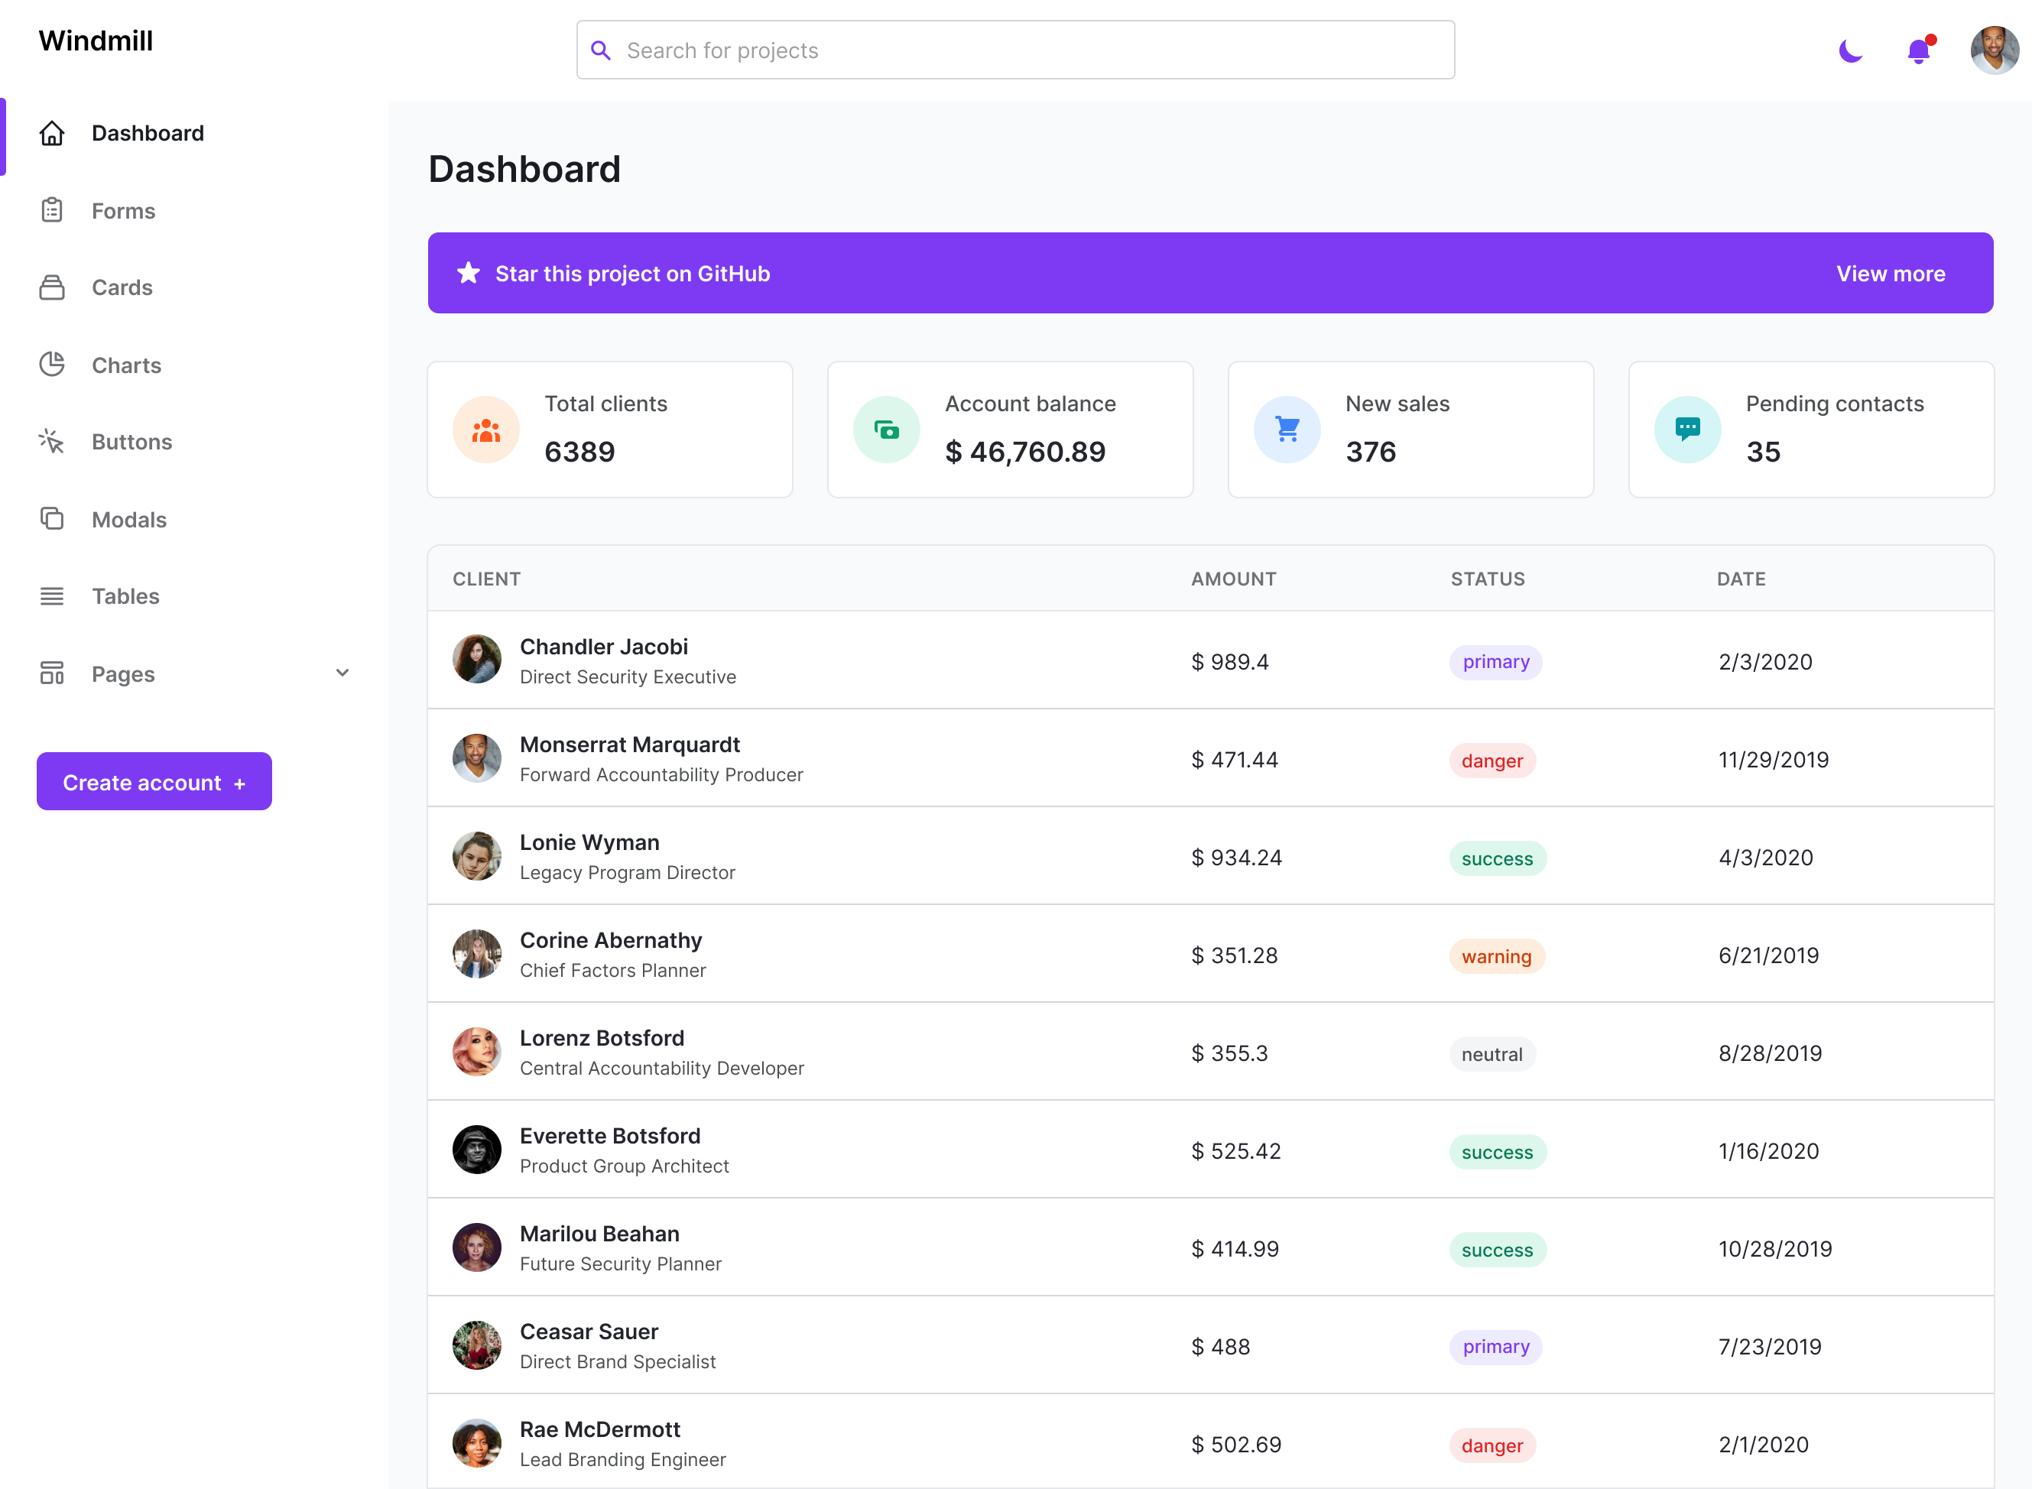
Task: Click Monserrat Marquardt danger status badge
Action: pos(1489,761)
